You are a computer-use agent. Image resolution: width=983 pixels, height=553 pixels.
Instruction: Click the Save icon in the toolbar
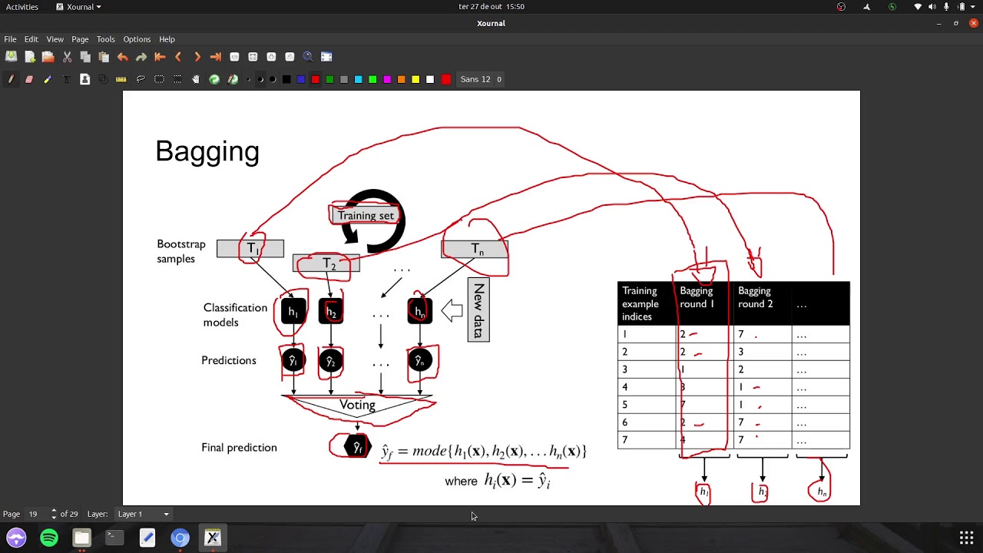[x=11, y=57]
